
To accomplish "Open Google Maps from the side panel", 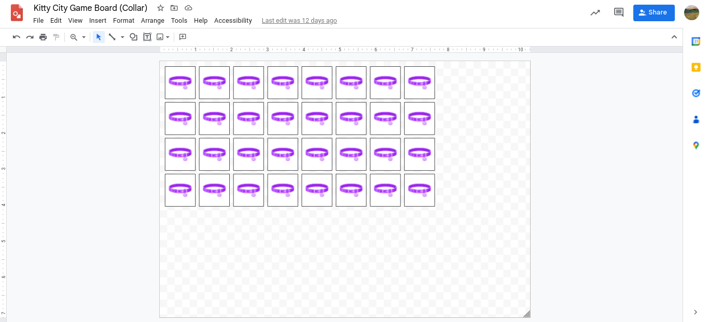I will coord(695,145).
